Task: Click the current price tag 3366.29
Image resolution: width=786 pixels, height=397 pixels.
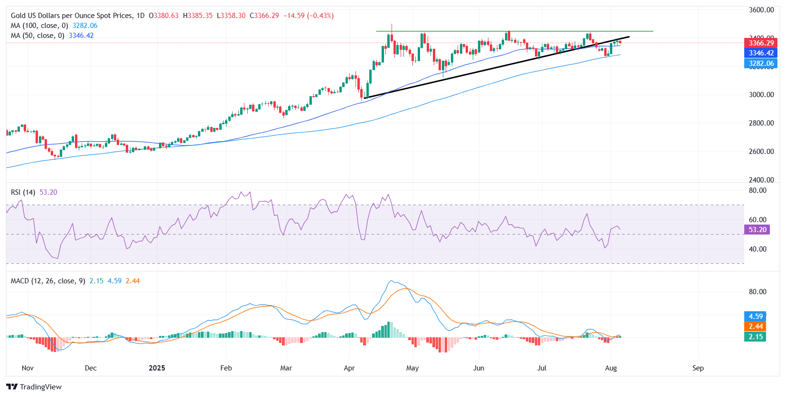Action: click(761, 43)
